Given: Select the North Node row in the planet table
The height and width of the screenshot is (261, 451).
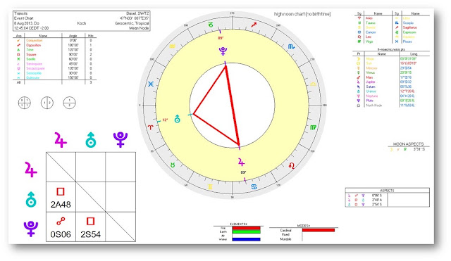Looking at the screenshot, I should [x=391, y=106].
